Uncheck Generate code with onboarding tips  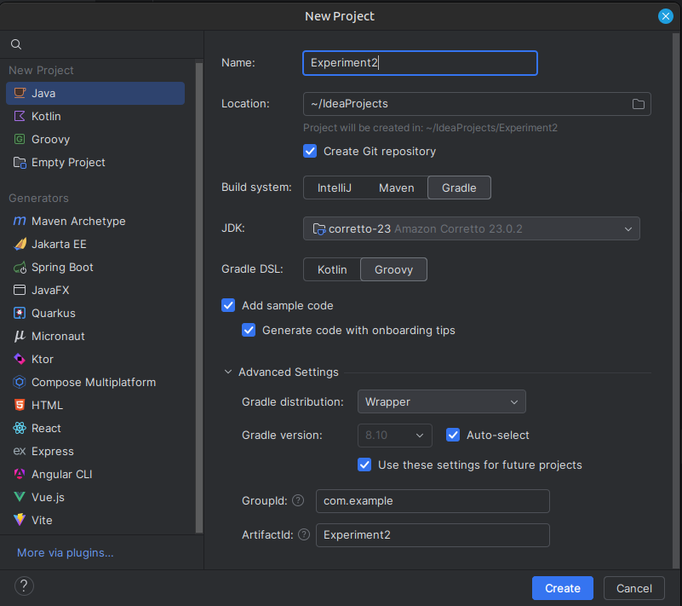[249, 331]
